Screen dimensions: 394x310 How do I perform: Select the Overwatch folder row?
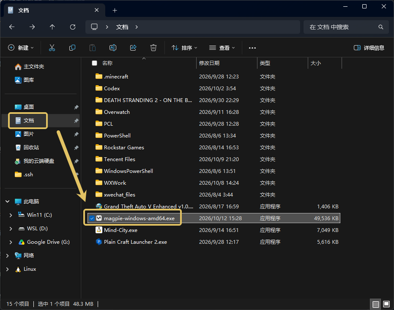pos(214,112)
